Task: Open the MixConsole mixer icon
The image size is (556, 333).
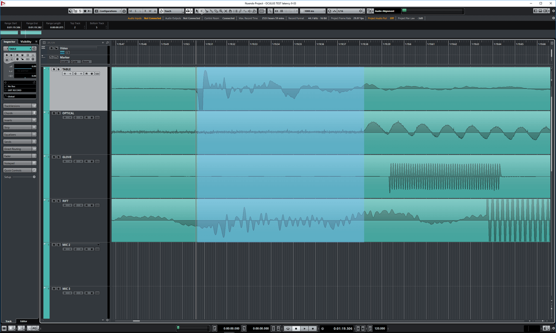Action: click(x=80, y=11)
